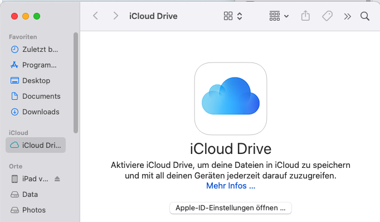Click the Tags toolbar icon
The height and width of the screenshot is (222, 380).
point(327,16)
